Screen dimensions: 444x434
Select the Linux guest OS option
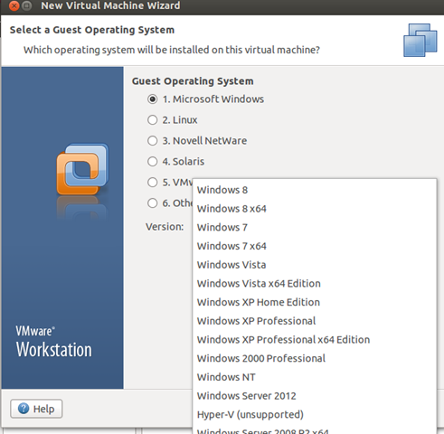(x=153, y=120)
